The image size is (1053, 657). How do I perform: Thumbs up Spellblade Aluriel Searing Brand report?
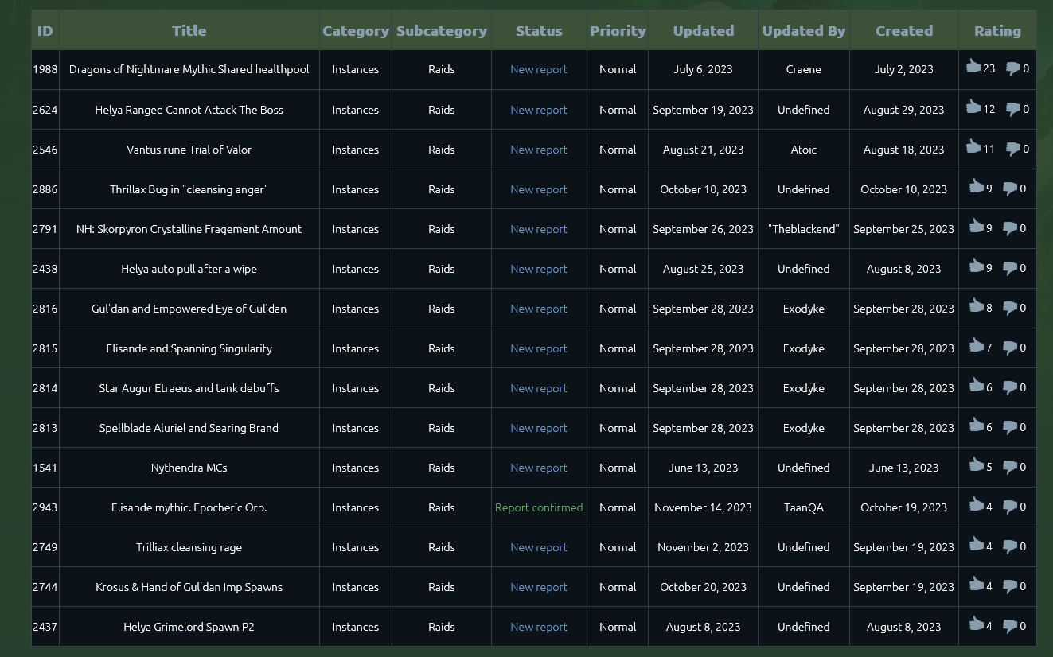point(976,425)
